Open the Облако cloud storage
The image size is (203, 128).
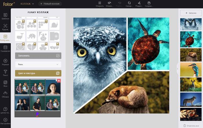(5, 94)
